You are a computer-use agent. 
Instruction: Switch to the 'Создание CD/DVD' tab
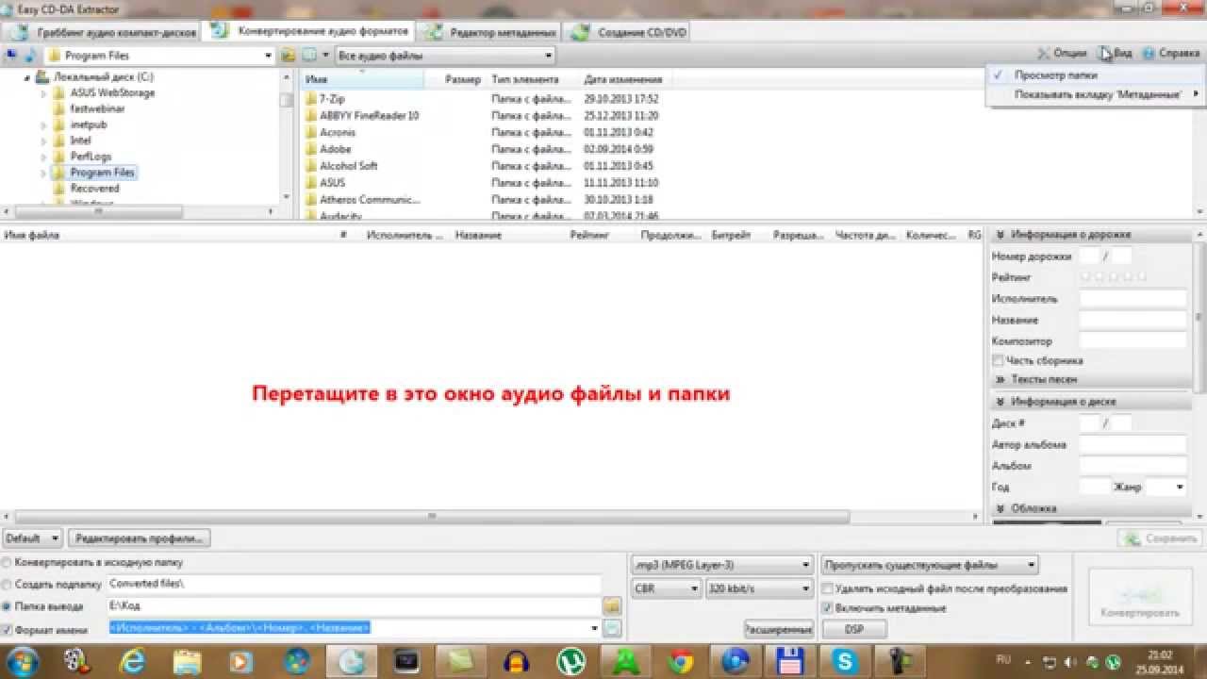(x=628, y=32)
